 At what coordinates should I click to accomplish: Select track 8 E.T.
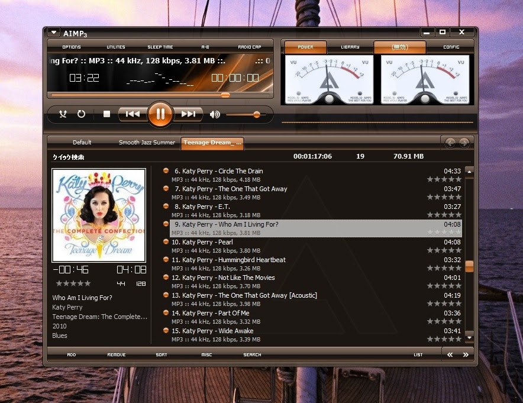(316, 211)
